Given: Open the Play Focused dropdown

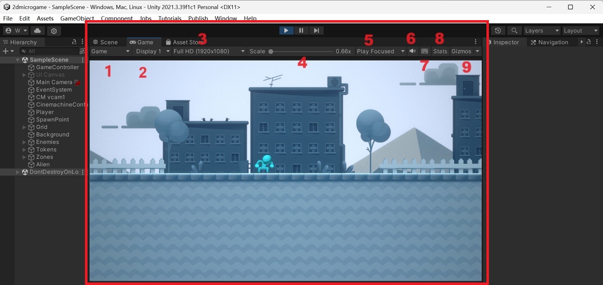Looking at the screenshot, I should (x=381, y=51).
